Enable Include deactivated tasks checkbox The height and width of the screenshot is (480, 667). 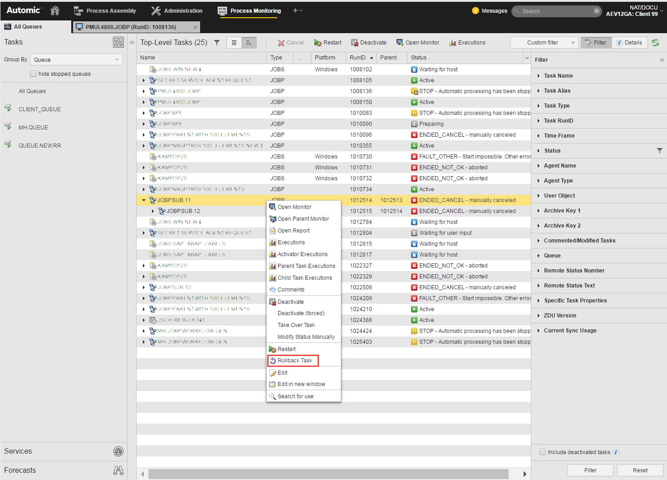pyautogui.click(x=543, y=452)
